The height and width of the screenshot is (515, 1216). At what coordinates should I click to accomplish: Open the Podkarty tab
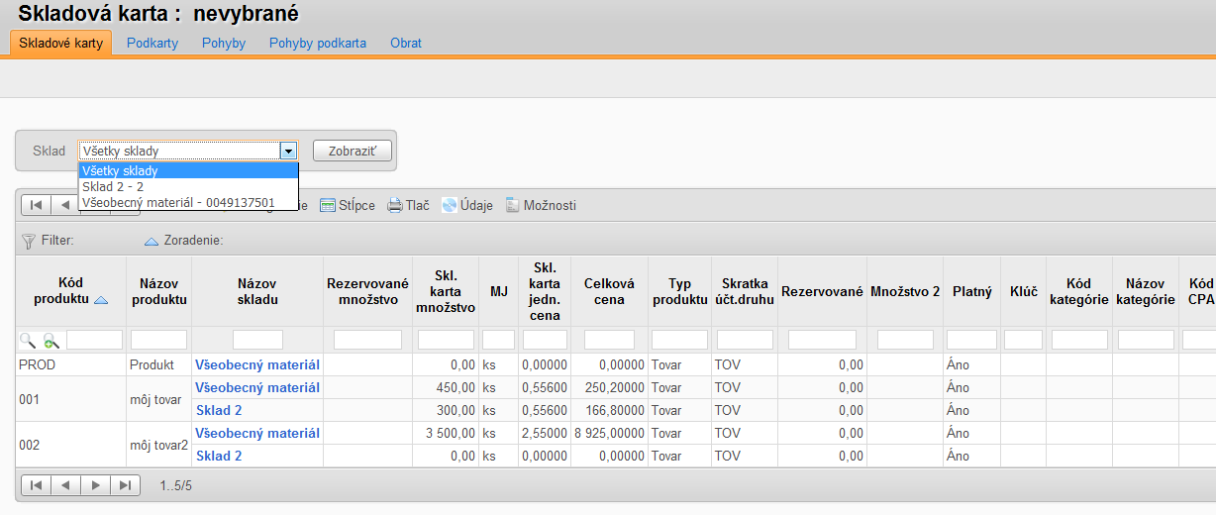pyautogui.click(x=152, y=43)
